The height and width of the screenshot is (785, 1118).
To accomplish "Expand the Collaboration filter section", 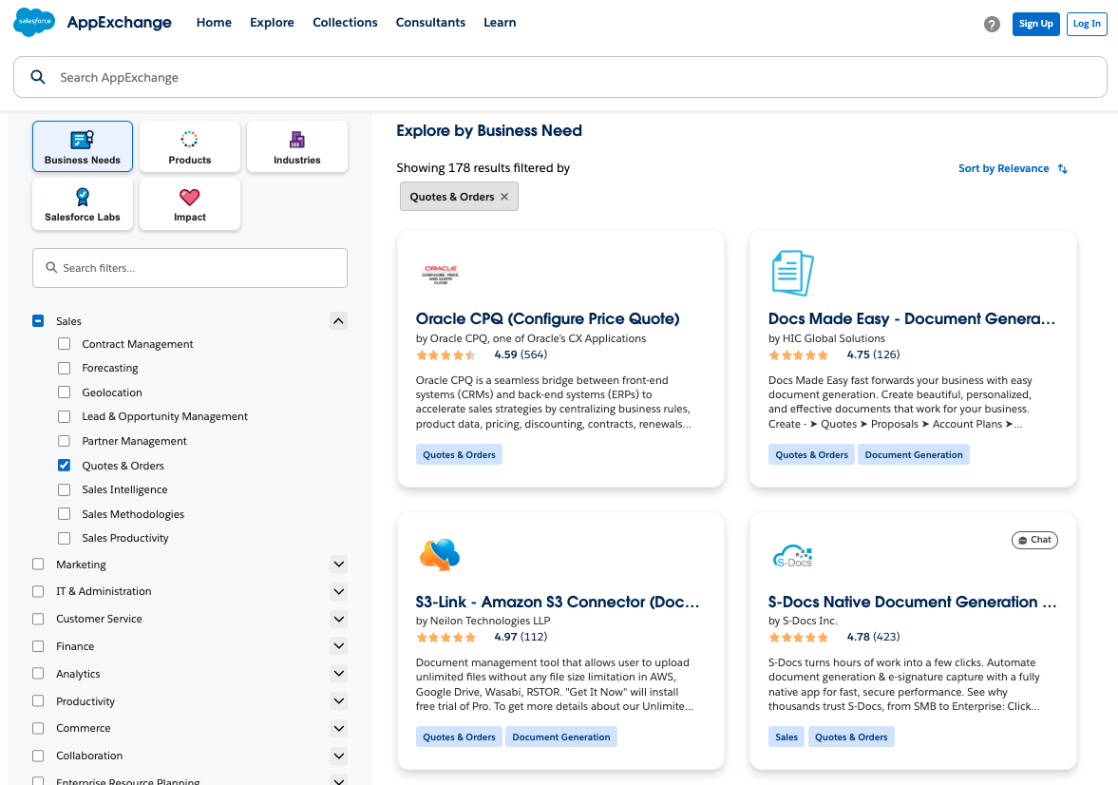I will pos(339,756).
